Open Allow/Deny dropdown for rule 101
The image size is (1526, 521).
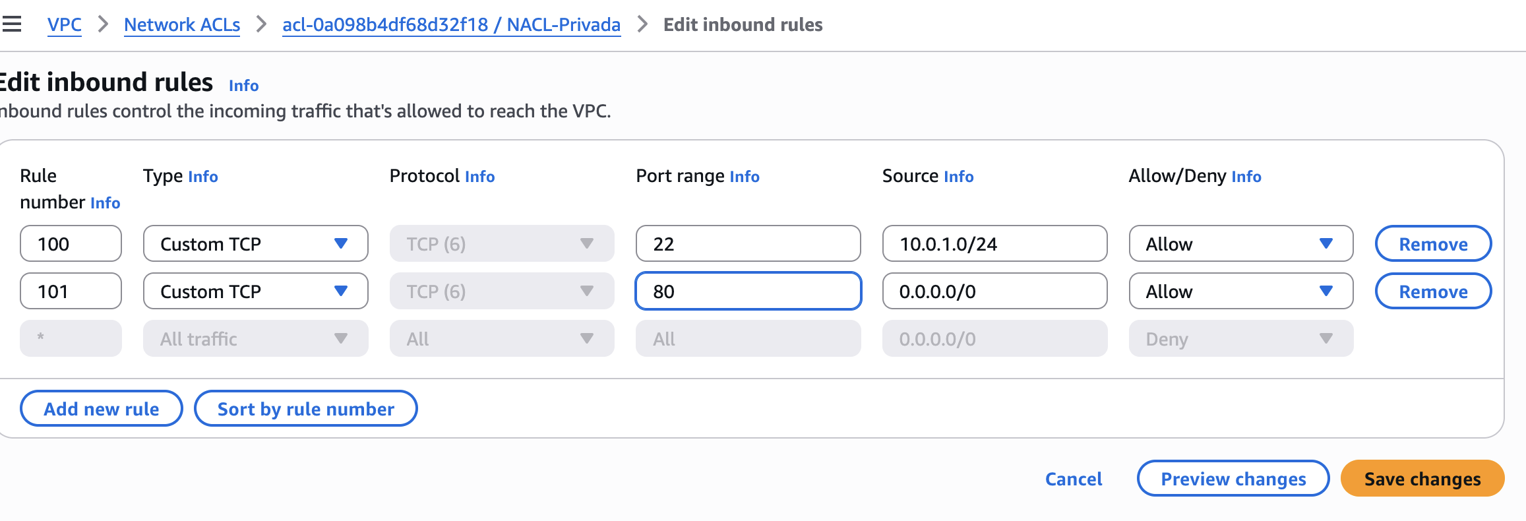(1240, 291)
